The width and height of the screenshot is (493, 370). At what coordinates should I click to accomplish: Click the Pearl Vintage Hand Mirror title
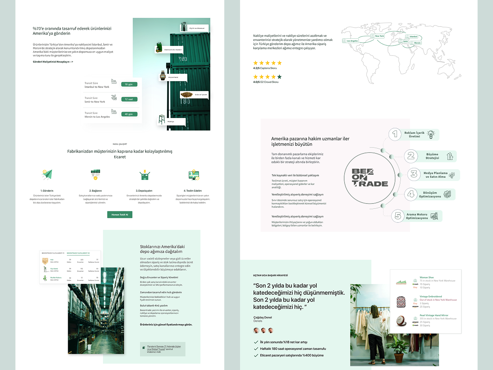click(x=434, y=315)
